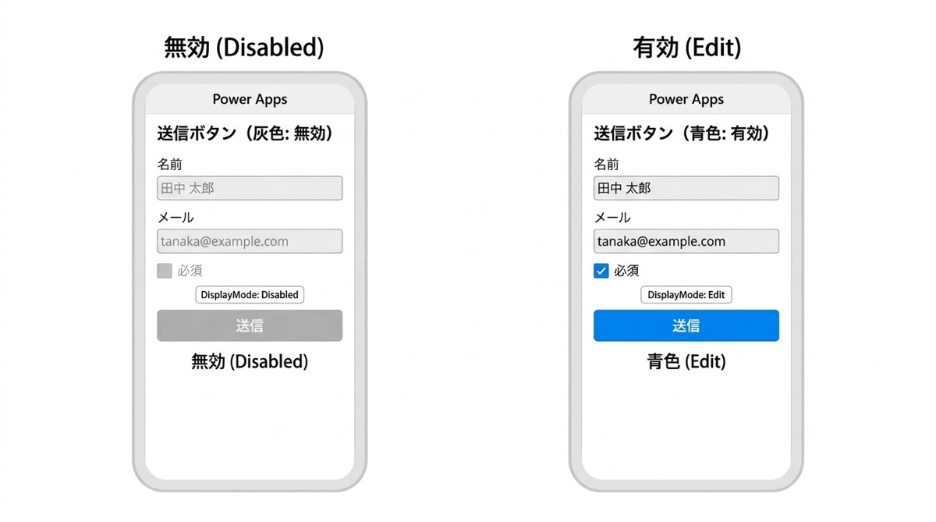Image resolution: width=936 pixels, height=522 pixels.
Task: Click the "DisplayMode: Edit" badge
Action: [x=686, y=295]
